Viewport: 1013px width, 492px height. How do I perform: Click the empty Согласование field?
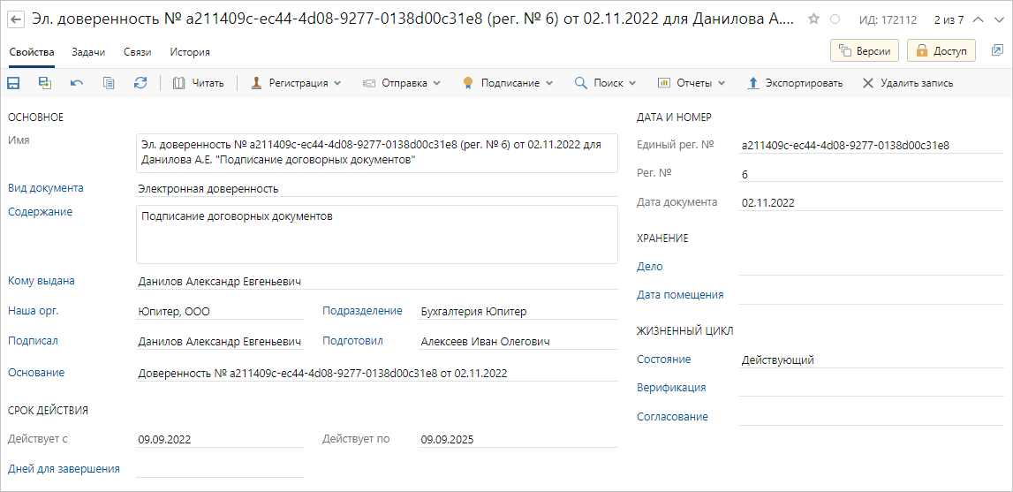[872, 417]
